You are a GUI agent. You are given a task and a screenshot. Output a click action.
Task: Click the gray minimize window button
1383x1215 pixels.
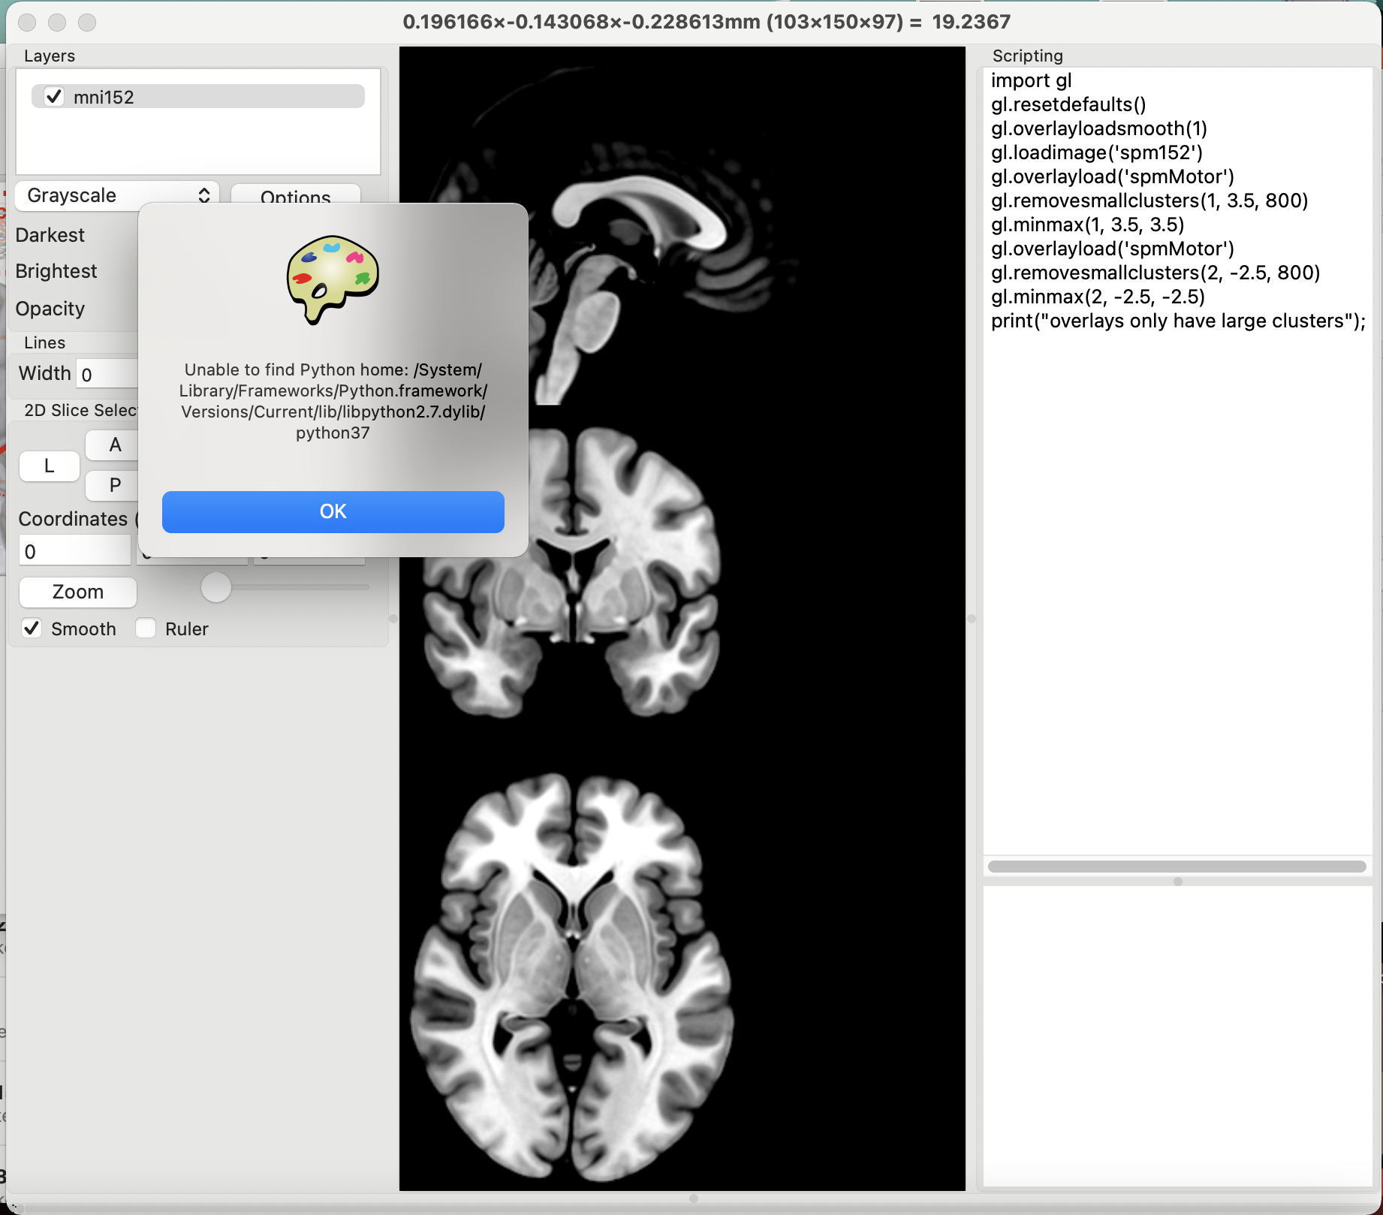pos(57,23)
